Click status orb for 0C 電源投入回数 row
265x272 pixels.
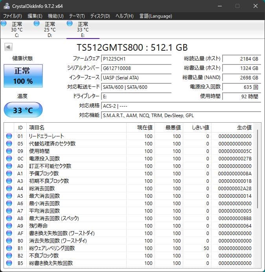pos(9,158)
